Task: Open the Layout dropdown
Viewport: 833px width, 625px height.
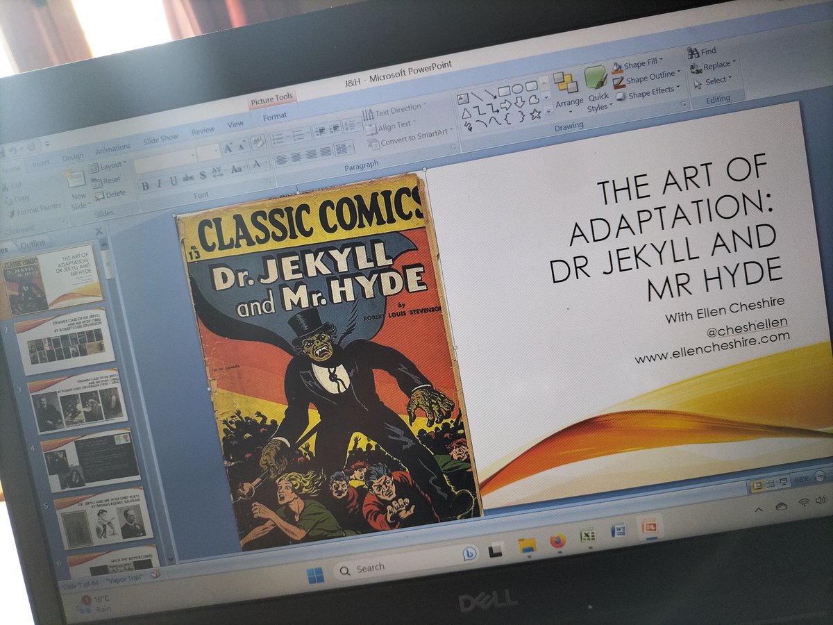Action: [109, 166]
